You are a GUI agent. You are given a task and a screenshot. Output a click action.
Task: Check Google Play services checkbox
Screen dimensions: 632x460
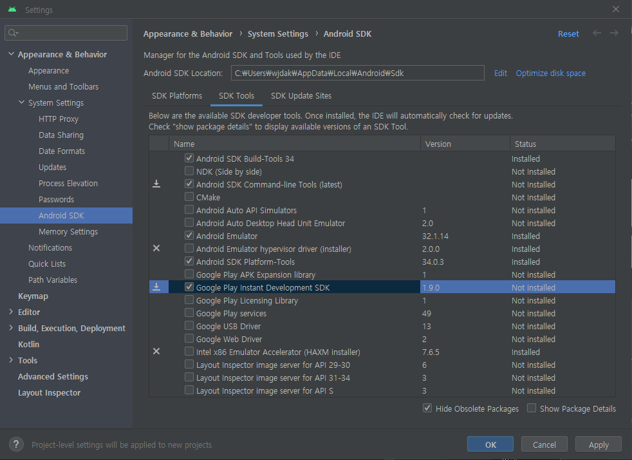coord(189,312)
